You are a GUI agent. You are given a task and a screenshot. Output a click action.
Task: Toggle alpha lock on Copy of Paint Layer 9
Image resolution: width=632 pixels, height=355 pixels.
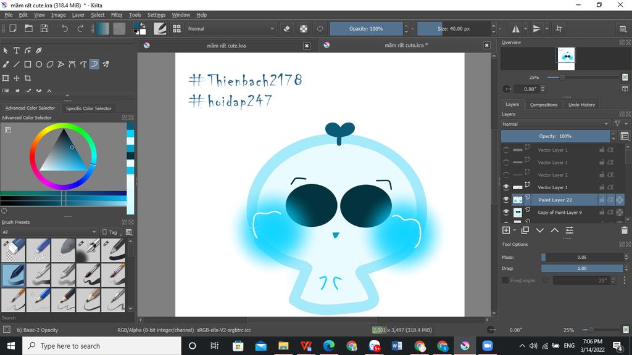click(620, 212)
